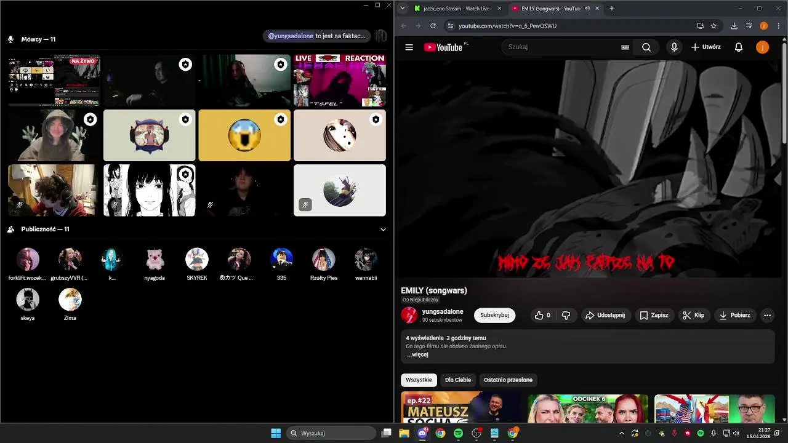The image size is (788, 443).
Task: Open the ODCINEK 6 recommended video thumbnail
Action: [x=588, y=408]
